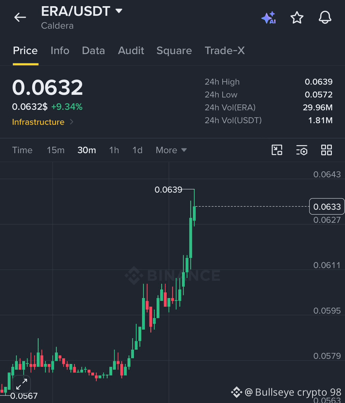Open the ERA/USDT pair selector dropdown

[119, 11]
